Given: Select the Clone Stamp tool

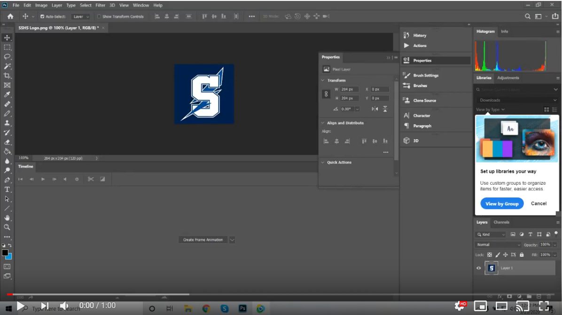Looking at the screenshot, I should point(7,123).
